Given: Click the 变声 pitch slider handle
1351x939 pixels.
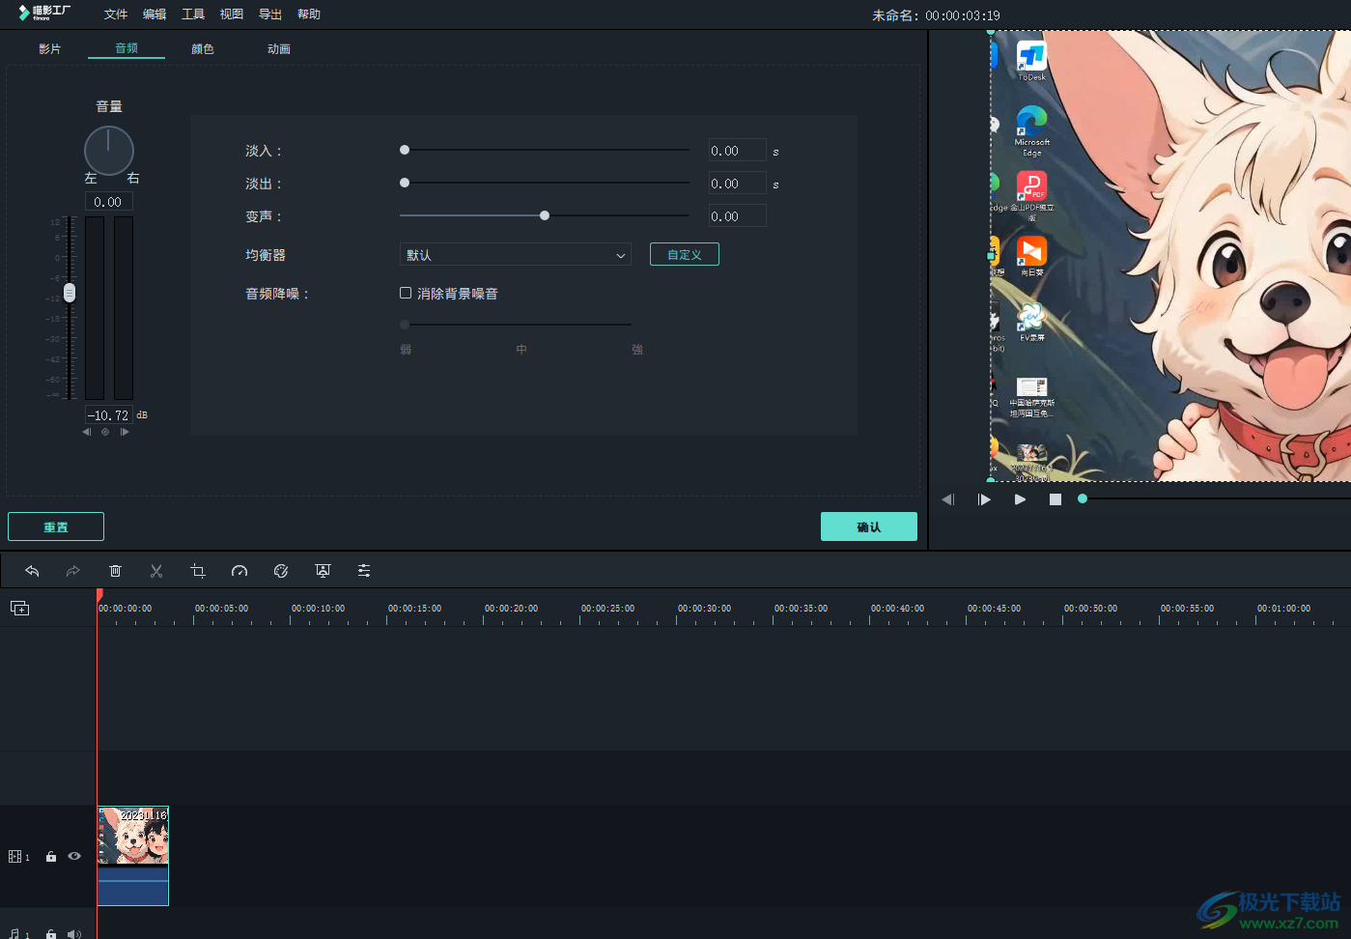Looking at the screenshot, I should (x=545, y=215).
